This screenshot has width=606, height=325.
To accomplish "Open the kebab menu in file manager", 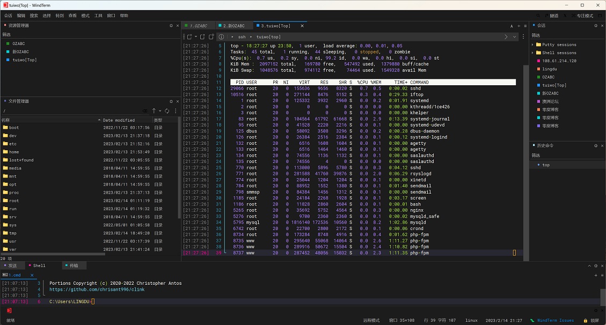I will [x=176, y=111].
